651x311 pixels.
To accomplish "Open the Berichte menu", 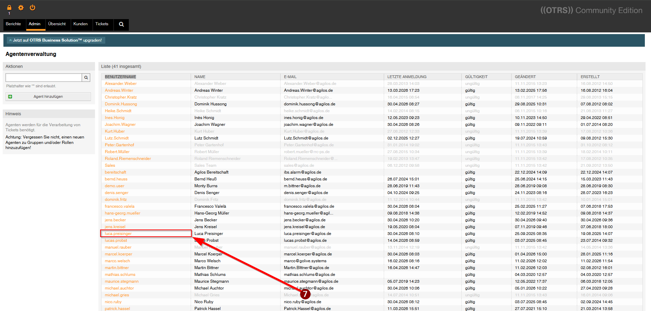I will click(x=13, y=24).
